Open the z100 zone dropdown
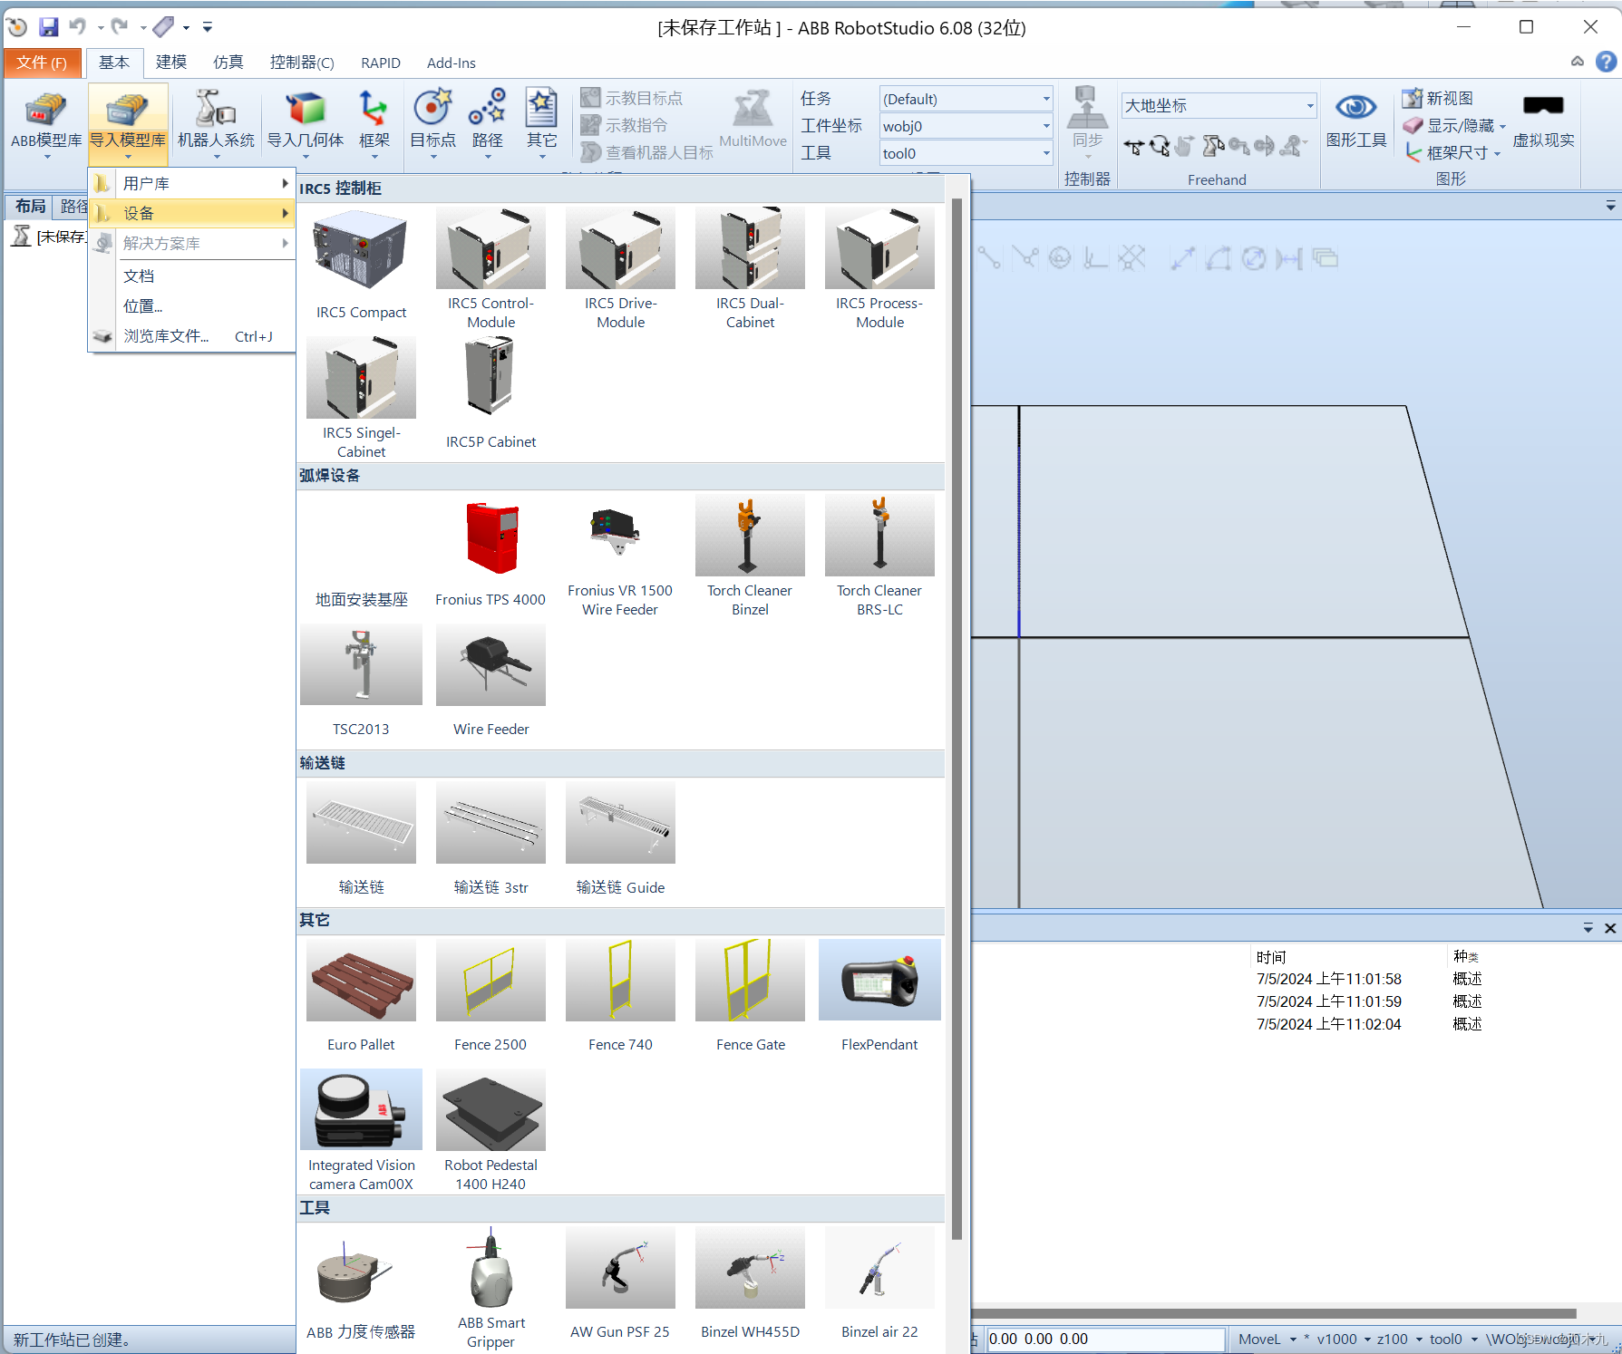The image size is (1622, 1354). [1419, 1339]
